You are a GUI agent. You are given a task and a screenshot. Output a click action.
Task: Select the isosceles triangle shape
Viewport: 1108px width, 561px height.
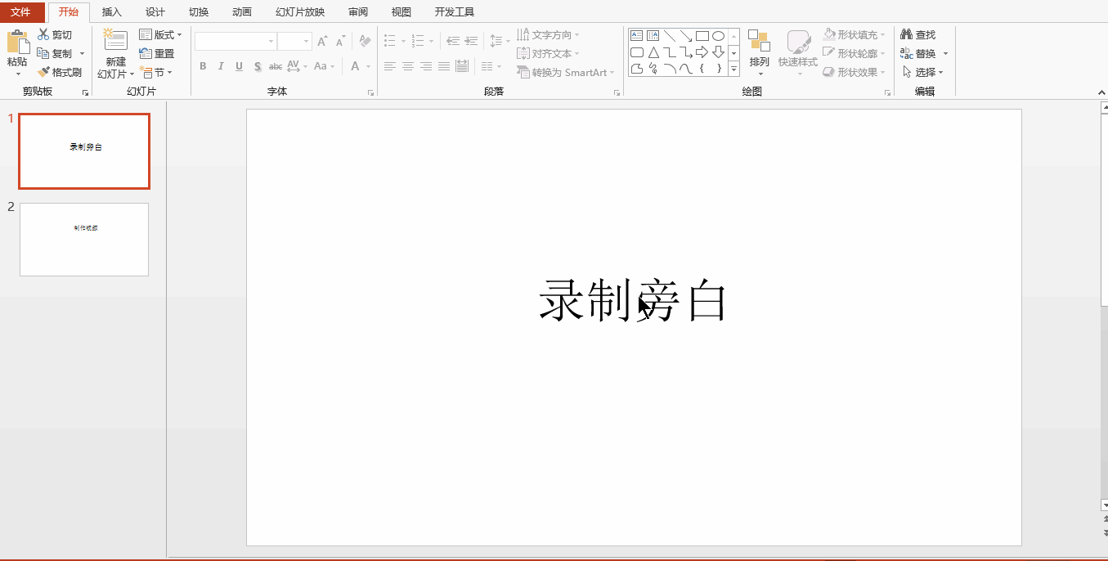click(653, 52)
